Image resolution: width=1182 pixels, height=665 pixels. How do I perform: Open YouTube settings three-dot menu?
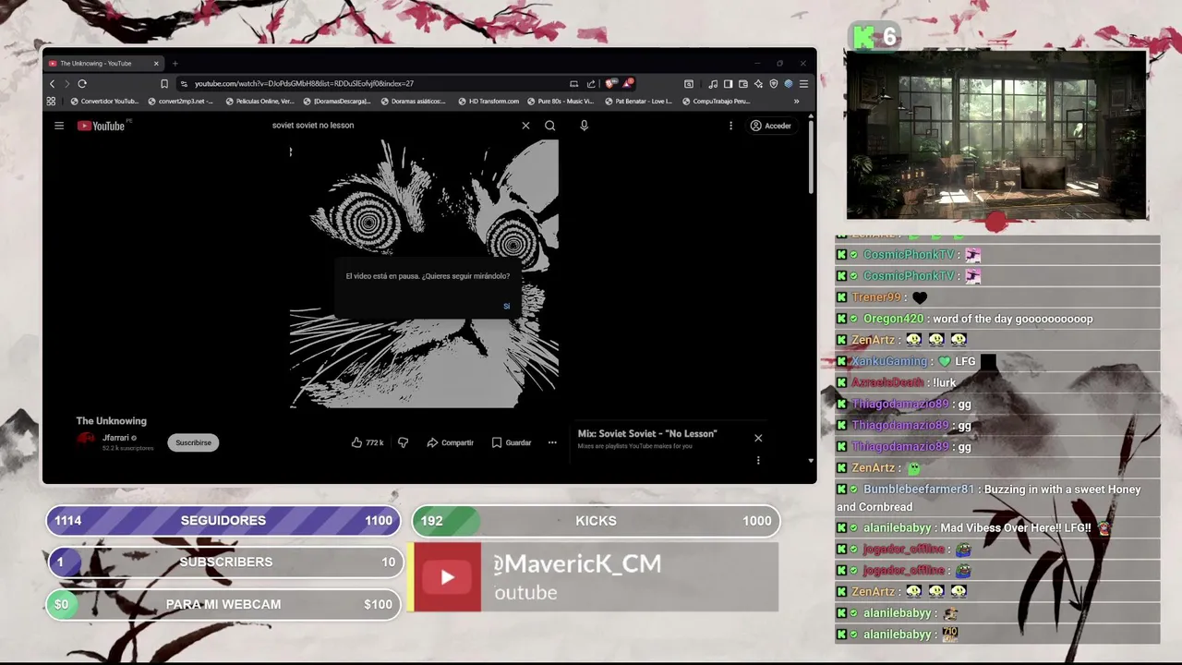730,126
